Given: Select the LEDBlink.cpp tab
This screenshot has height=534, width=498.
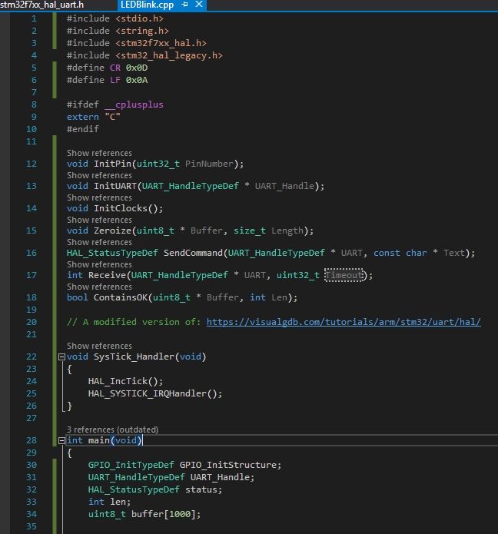Looking at the screenshot, I should 147,5.
